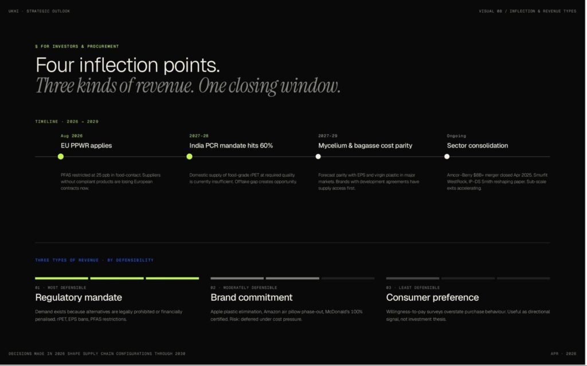Select India PCR mandate hits 60% heading
587x366 pixels.
click(x=231, y=146)
